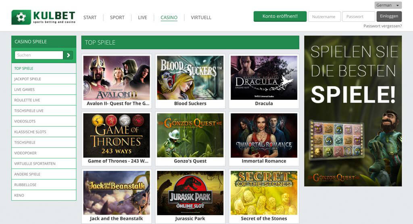The width and height of the screenshot is (413, 224).
Task: Follow the Passwort vergessen? link
Action: tap(382, 26)
